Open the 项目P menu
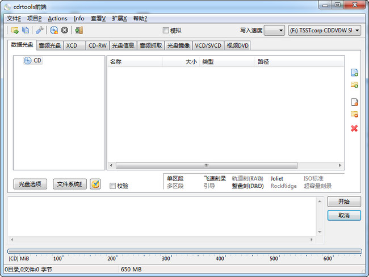The image size is (369, 277). point(35,18)
